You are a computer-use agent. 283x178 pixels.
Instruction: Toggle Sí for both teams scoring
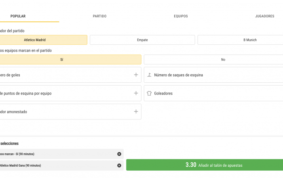pos(70,59)
